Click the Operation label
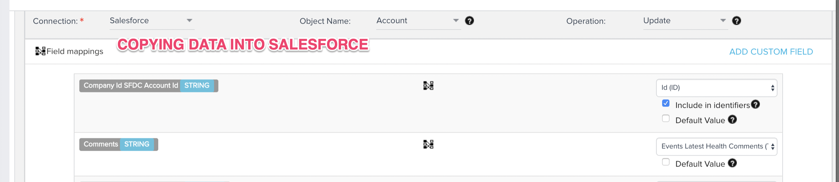 coord(586,21)
